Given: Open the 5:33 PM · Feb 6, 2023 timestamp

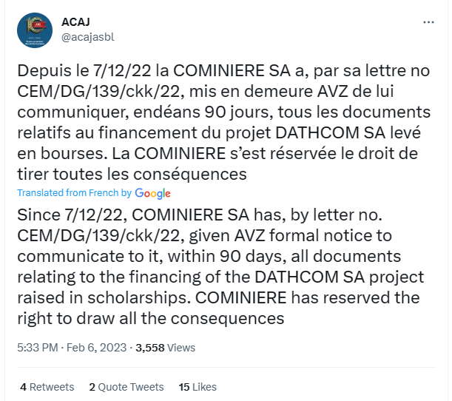Looking at the screenshot, I should (72, 348).
